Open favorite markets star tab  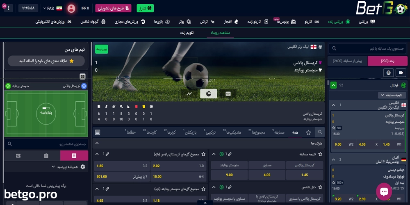309,132
